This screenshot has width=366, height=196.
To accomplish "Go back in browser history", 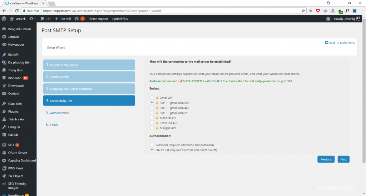I will pos(4,11).
